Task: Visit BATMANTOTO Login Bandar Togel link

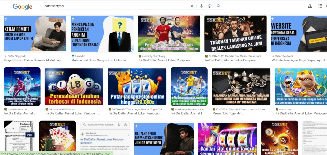Action: click(x=138, y=109)
